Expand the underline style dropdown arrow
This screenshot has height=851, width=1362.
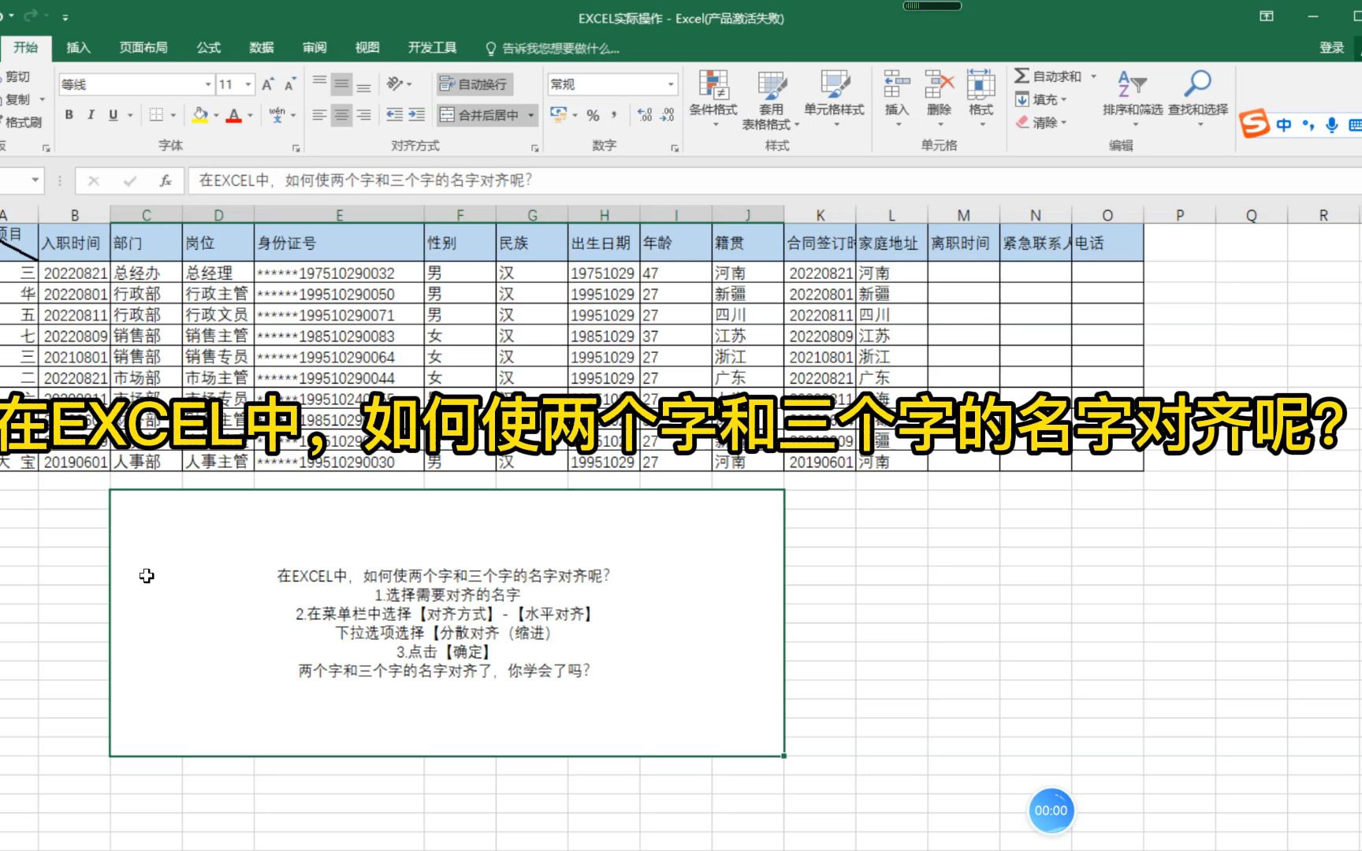(130, 115)
